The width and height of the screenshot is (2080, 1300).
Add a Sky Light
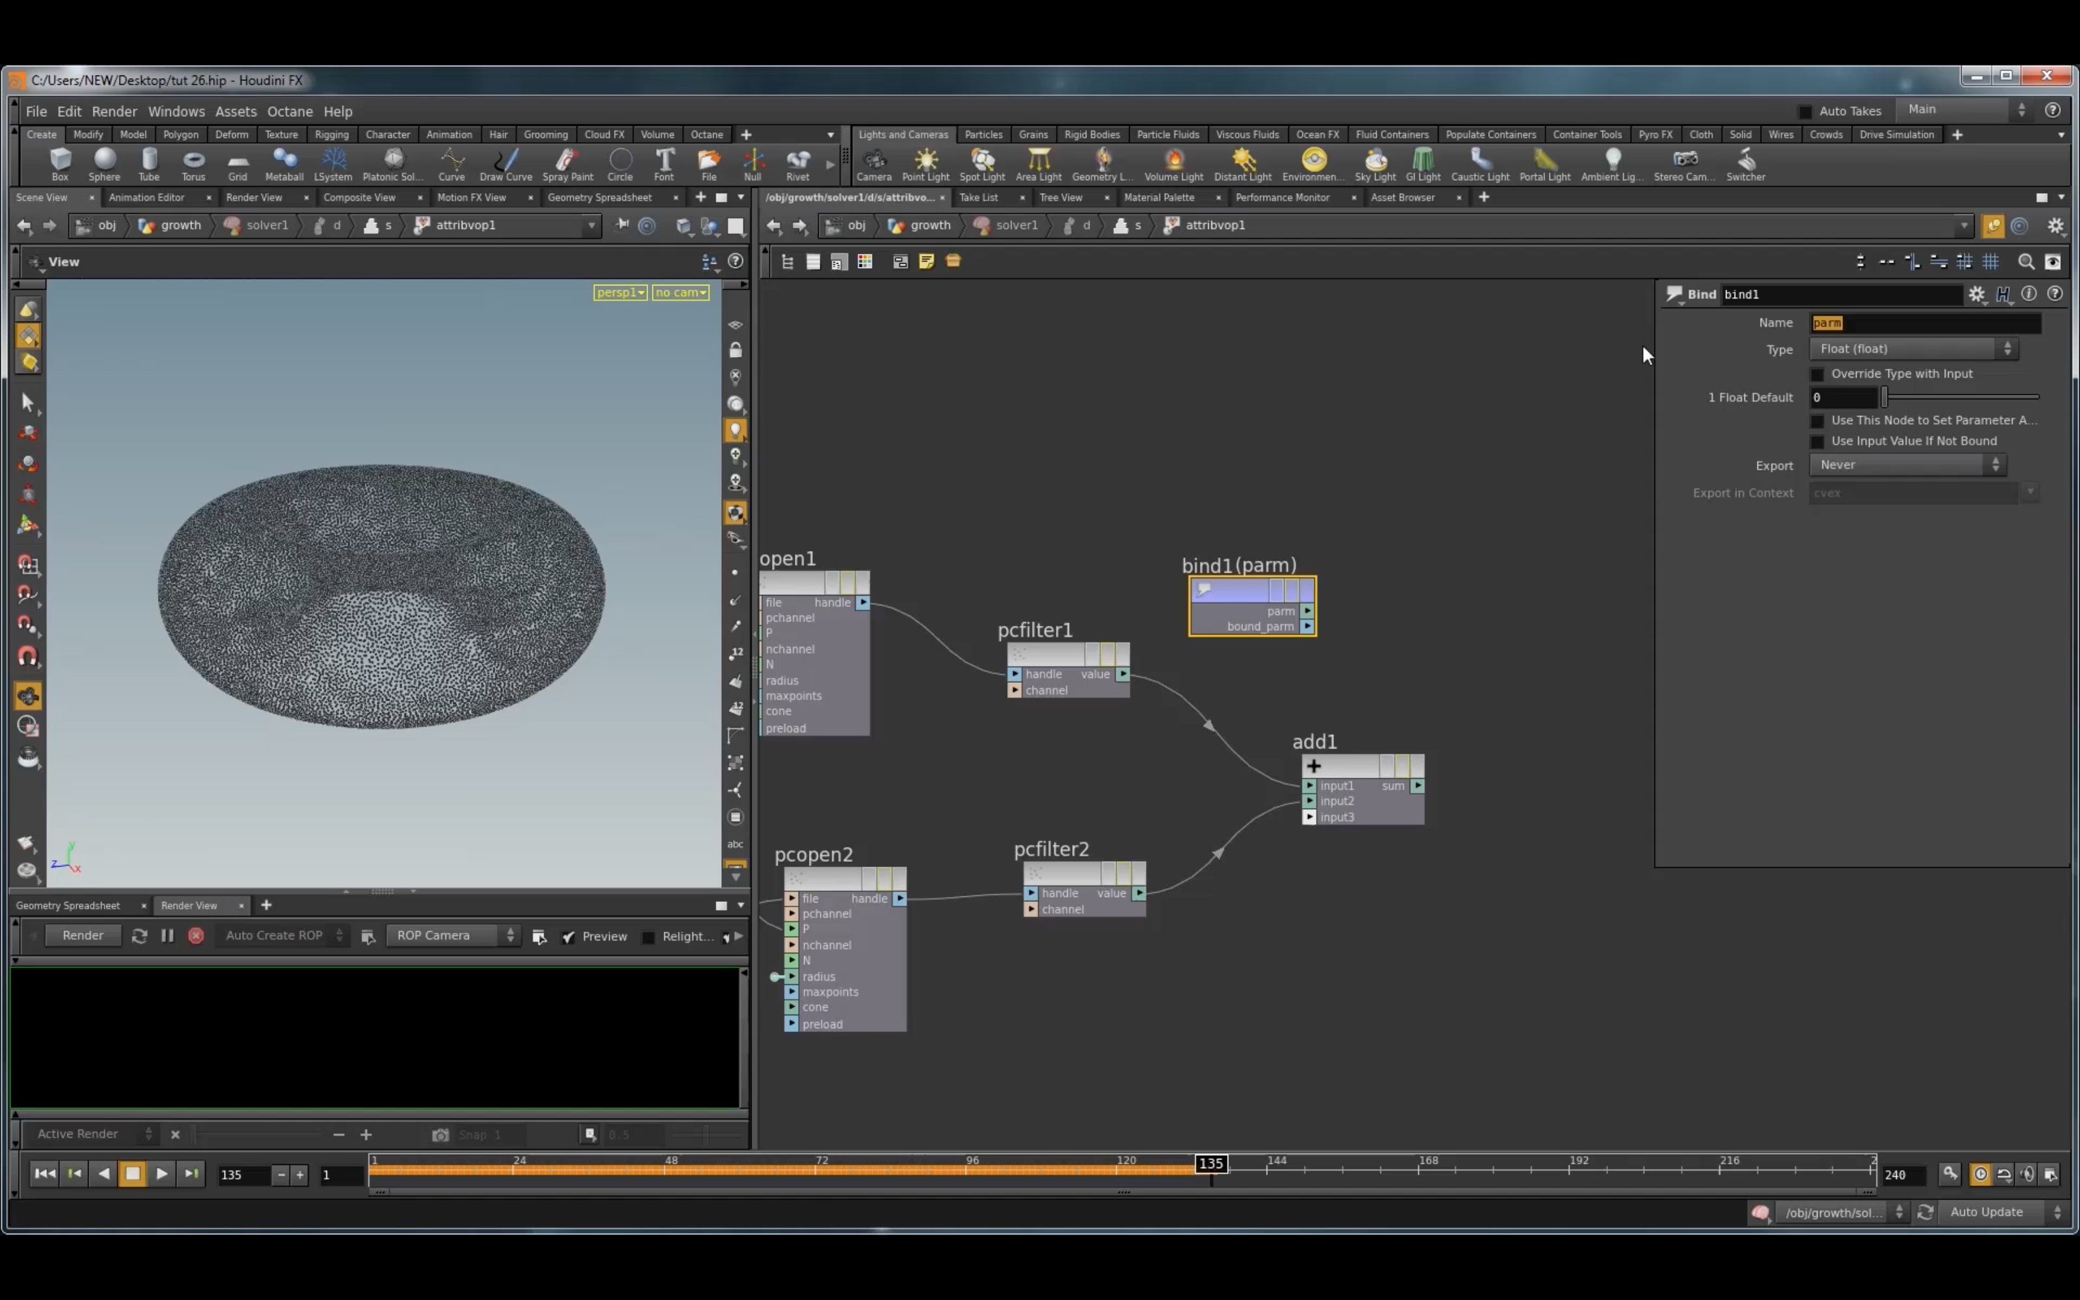pos(1375,163)
